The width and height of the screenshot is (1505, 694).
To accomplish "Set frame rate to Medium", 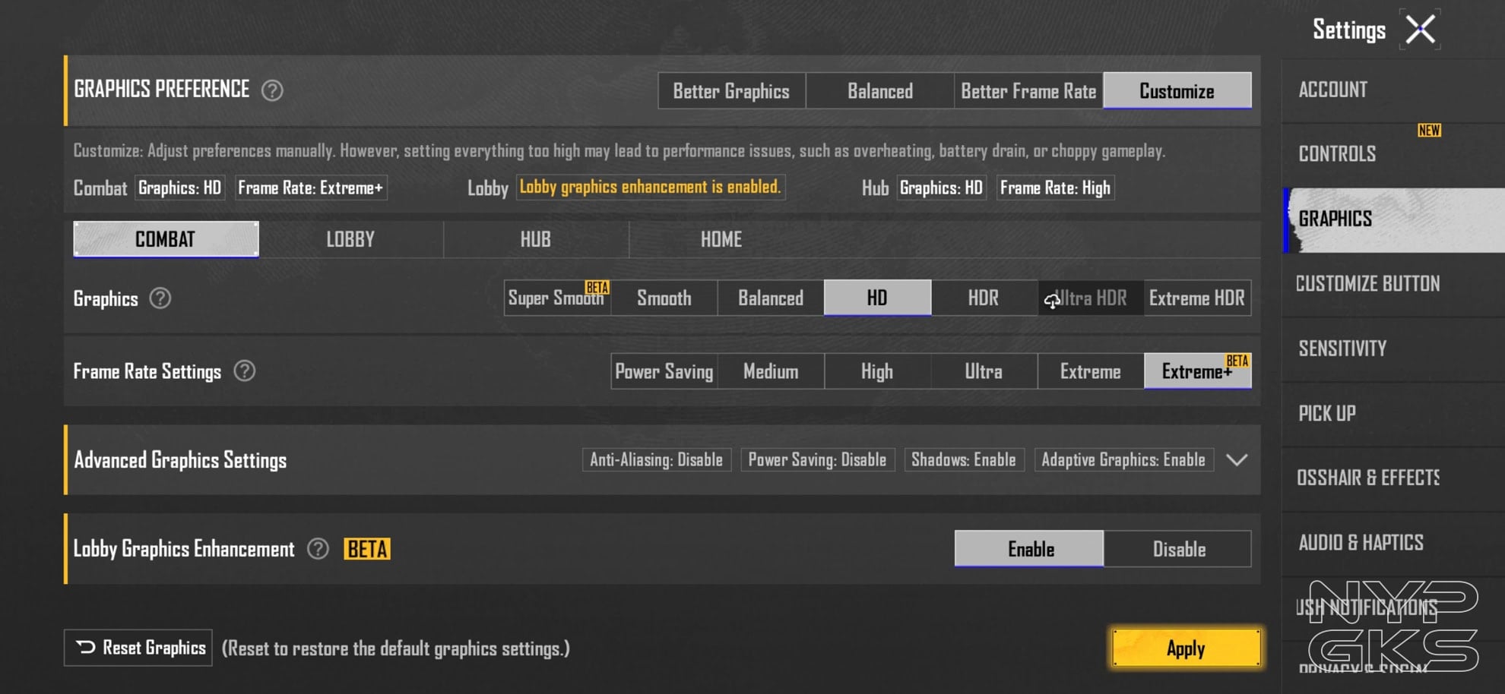I will (x=771, y=371).
